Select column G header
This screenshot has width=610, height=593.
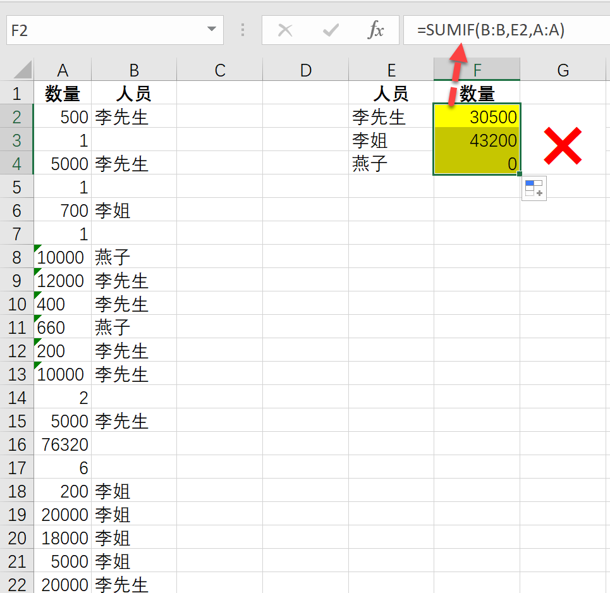563,70
